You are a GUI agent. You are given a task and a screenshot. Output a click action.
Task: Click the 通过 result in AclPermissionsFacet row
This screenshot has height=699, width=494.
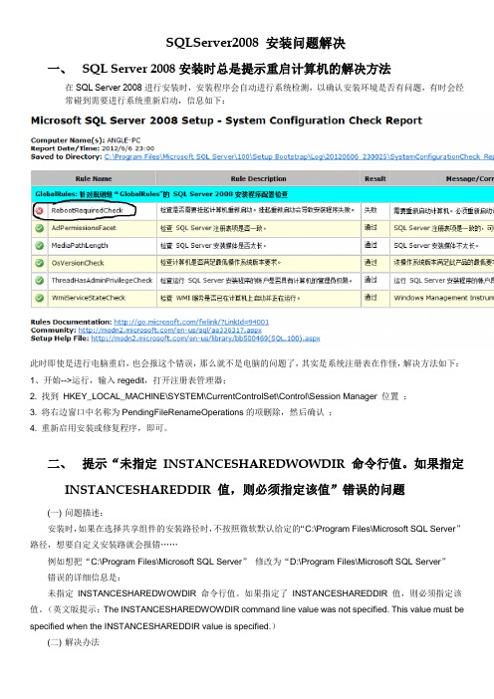click(x=370, y=227)
